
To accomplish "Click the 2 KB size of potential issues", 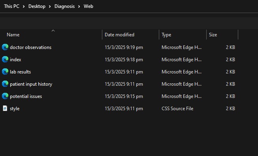I will pos(230,96).
